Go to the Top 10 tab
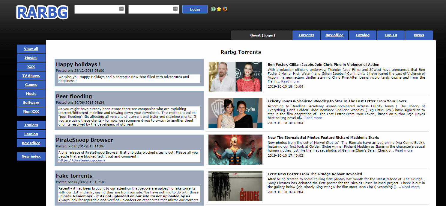446x206 pixels. point(391,35)
